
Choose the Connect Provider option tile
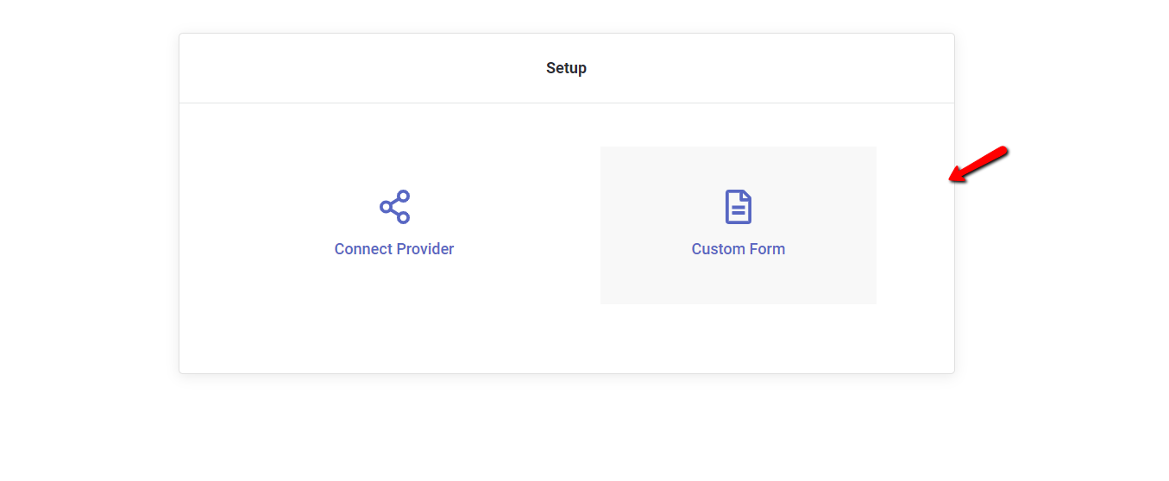point(394,225)
